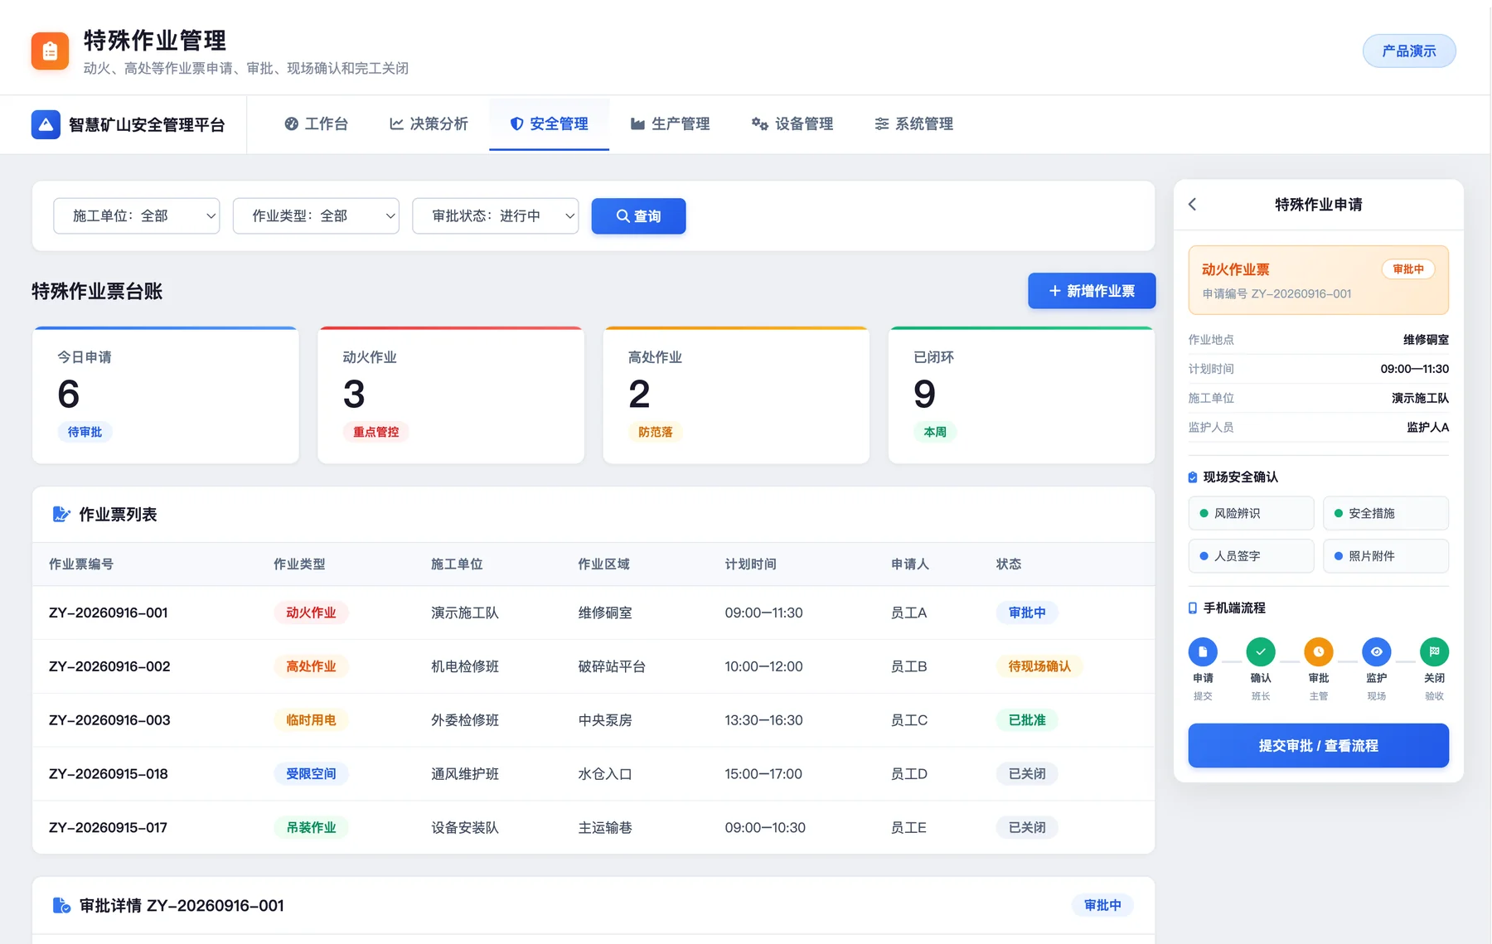Viewport: 1492px width, 944px height.
Task: Click the 查询 search button
Action: 638,216
